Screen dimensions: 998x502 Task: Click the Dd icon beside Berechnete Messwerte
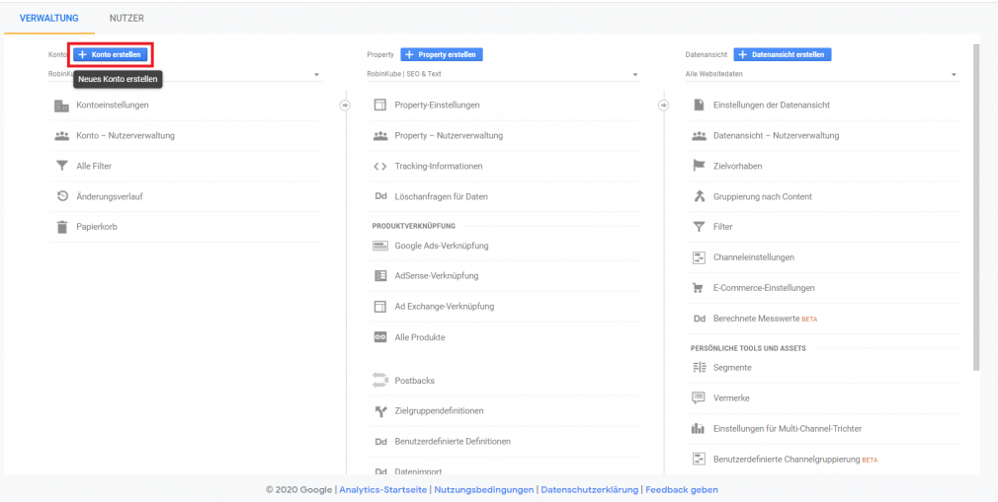click(699, 319)
